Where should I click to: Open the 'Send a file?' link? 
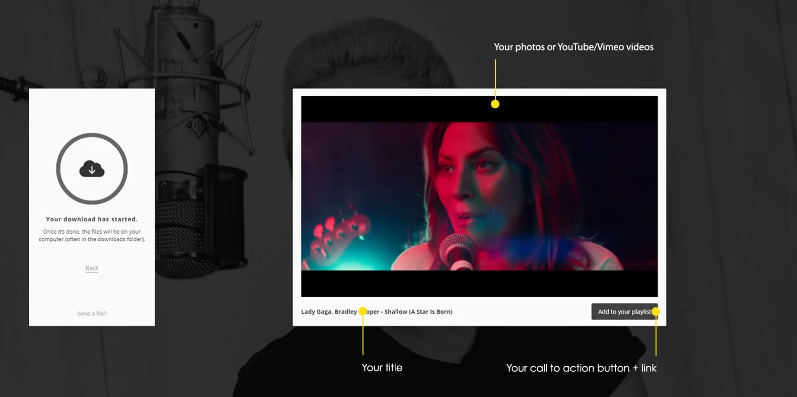(92, 313)
